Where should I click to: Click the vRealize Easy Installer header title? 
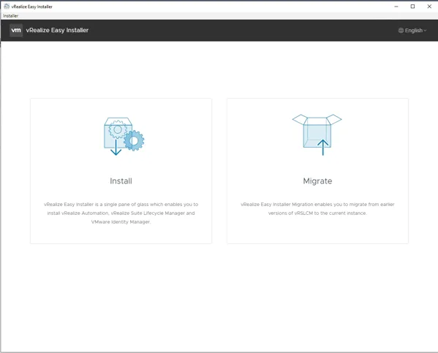point(57,30)
